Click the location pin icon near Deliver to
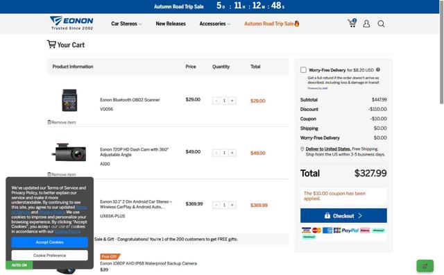The image size is (444, 275). click(x=302, y=149)
